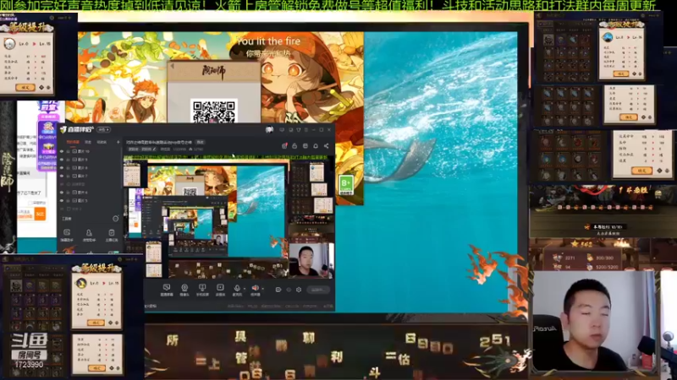Viewport: 677px width, 380px height.
Task: Click the circular icon beside 工具箱
Action: click(115, 219)
